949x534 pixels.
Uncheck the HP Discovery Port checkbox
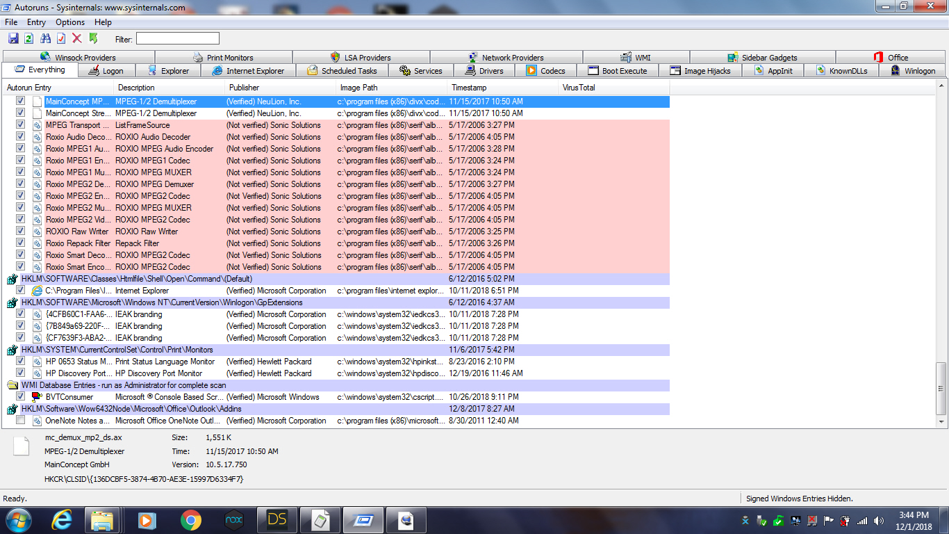[x=20, y=373]
